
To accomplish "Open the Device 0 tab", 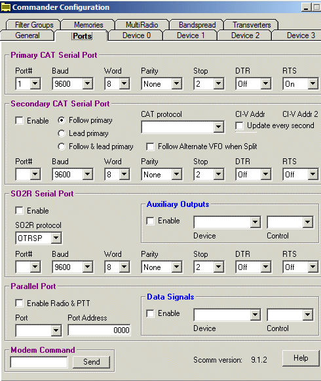I will tap(136, 35).
